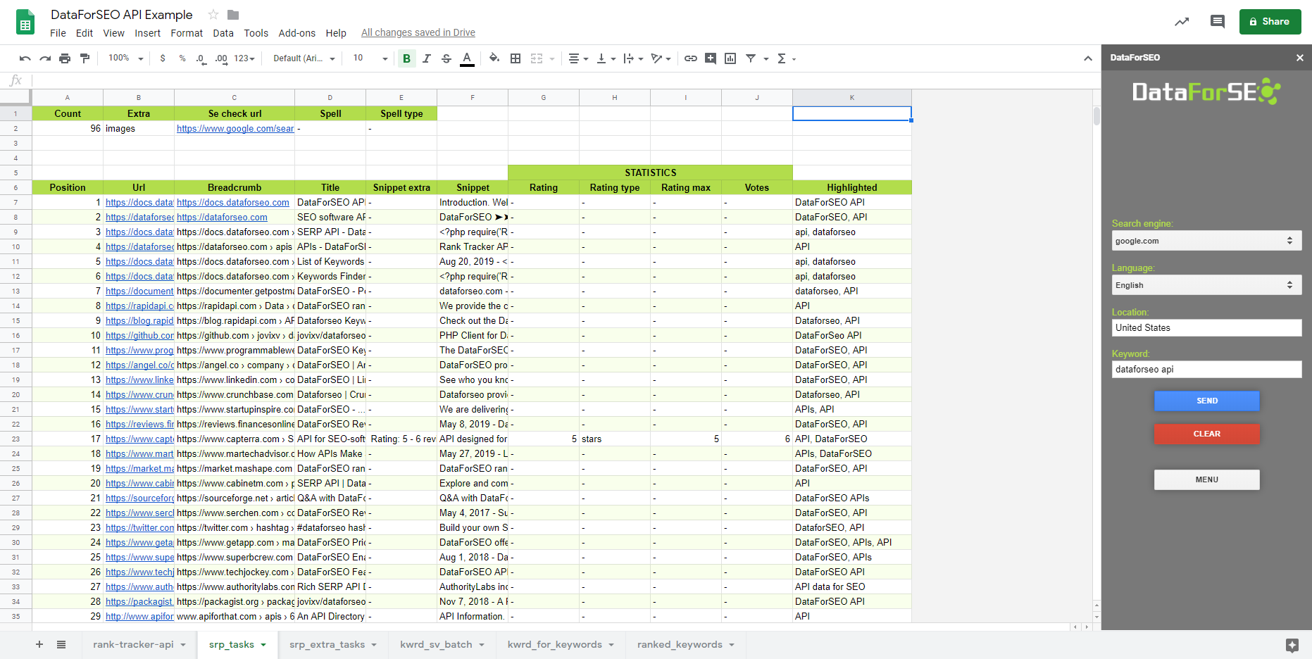1312x659 pixels.
Task: Click All changes saved in Drive
Action: 418,32
